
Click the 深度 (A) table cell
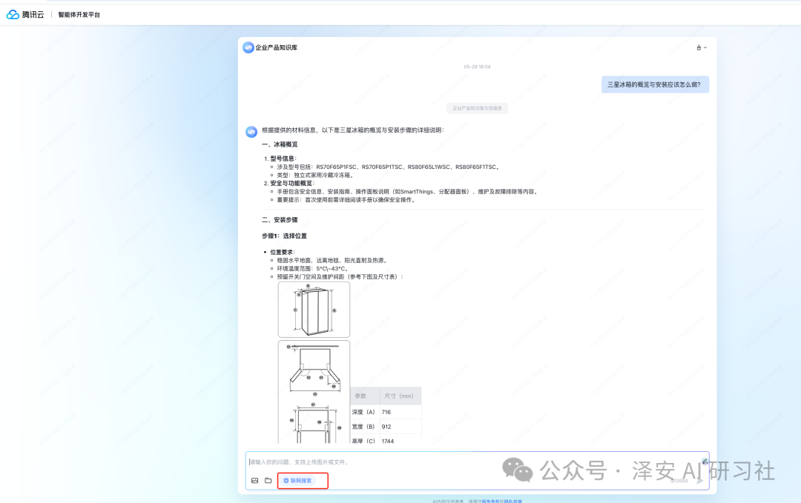click(x=365, y=412)
